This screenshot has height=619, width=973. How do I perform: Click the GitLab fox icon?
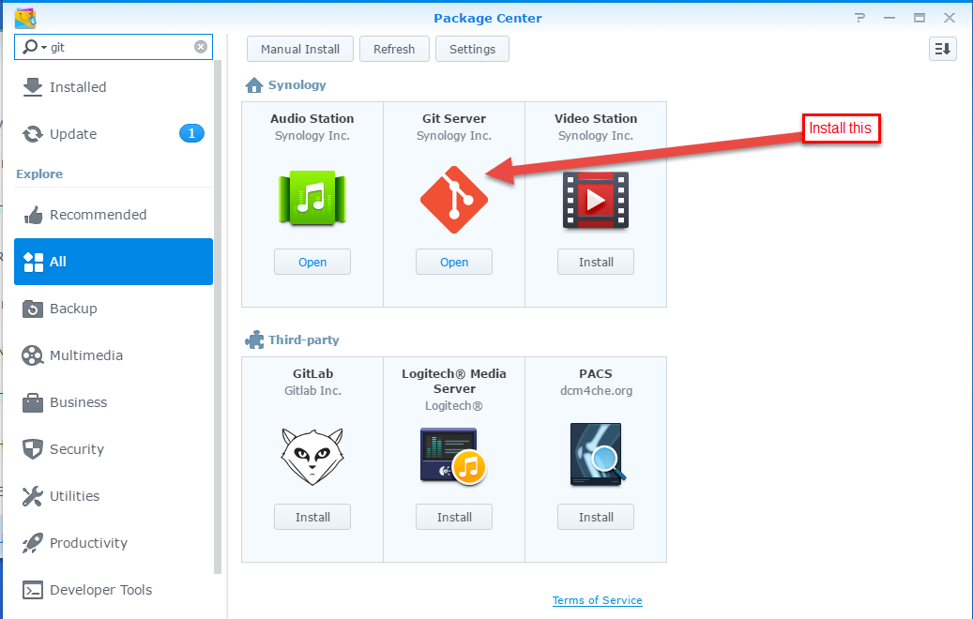(x=312, y=456)
